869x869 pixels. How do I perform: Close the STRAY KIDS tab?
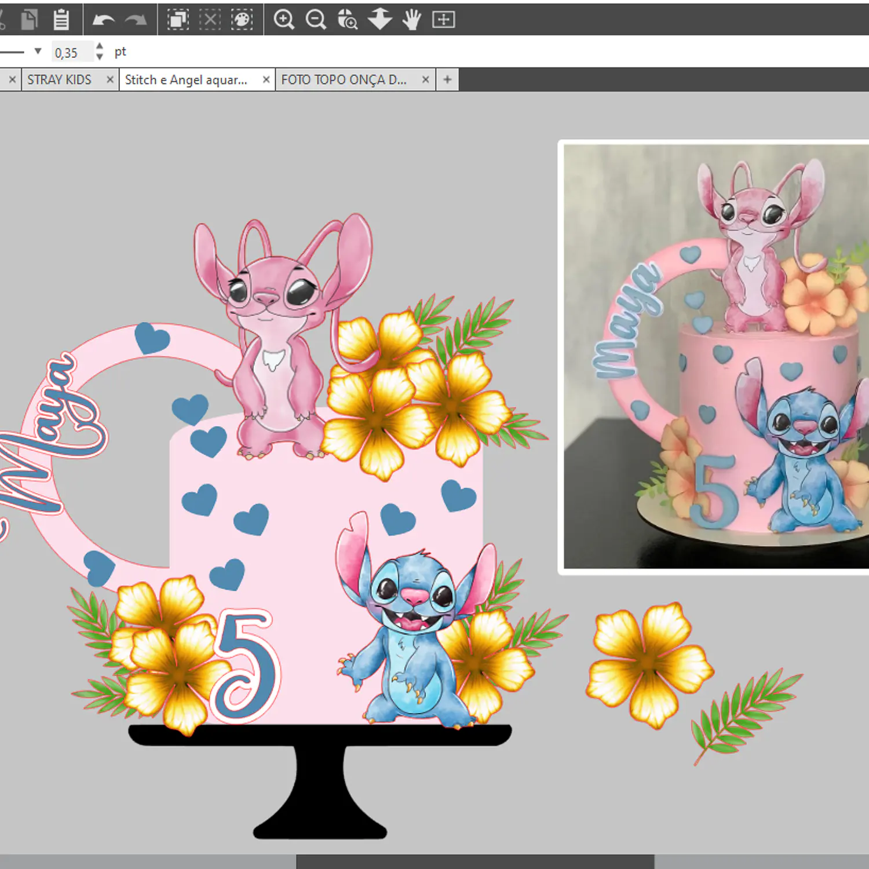coord(109,80)
